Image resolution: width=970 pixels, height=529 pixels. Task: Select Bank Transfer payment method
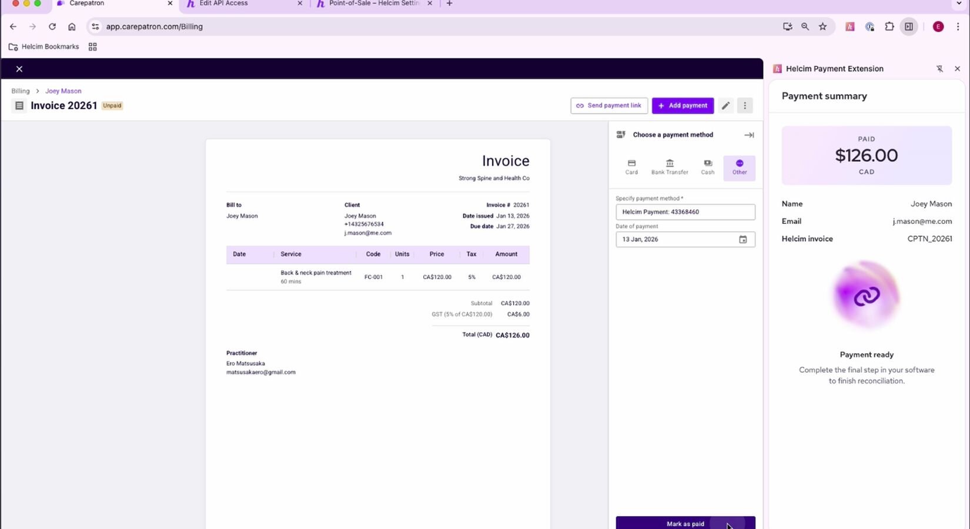(x=670, y=168)
